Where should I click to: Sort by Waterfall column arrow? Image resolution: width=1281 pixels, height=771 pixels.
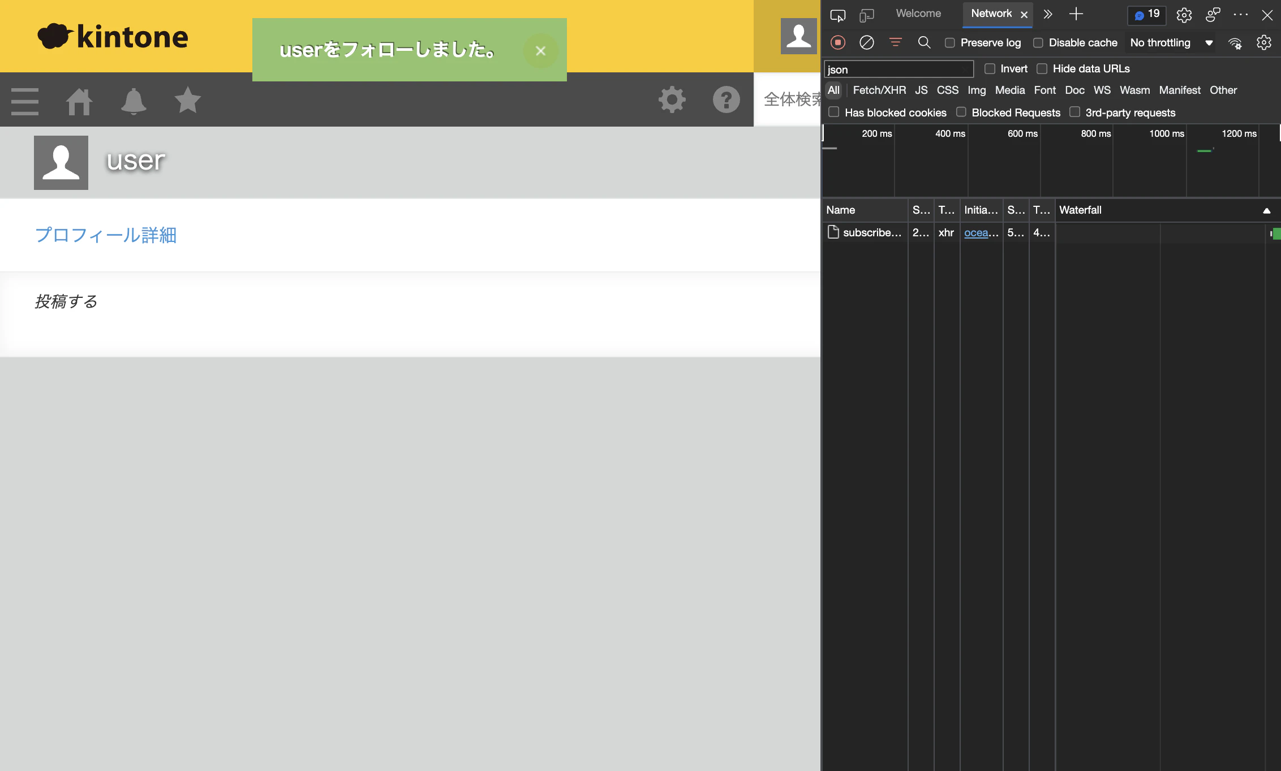coord(1267,211)
